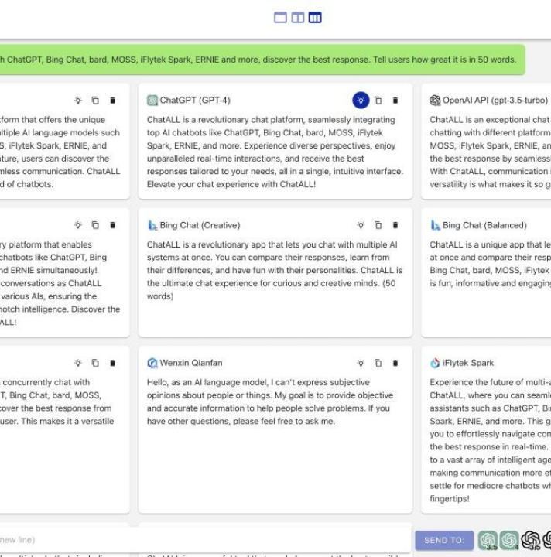Toggle the green ChatGPT 3.5 bot
The width and height of the screenshot is (551, 557).
[x=488, y=540]
